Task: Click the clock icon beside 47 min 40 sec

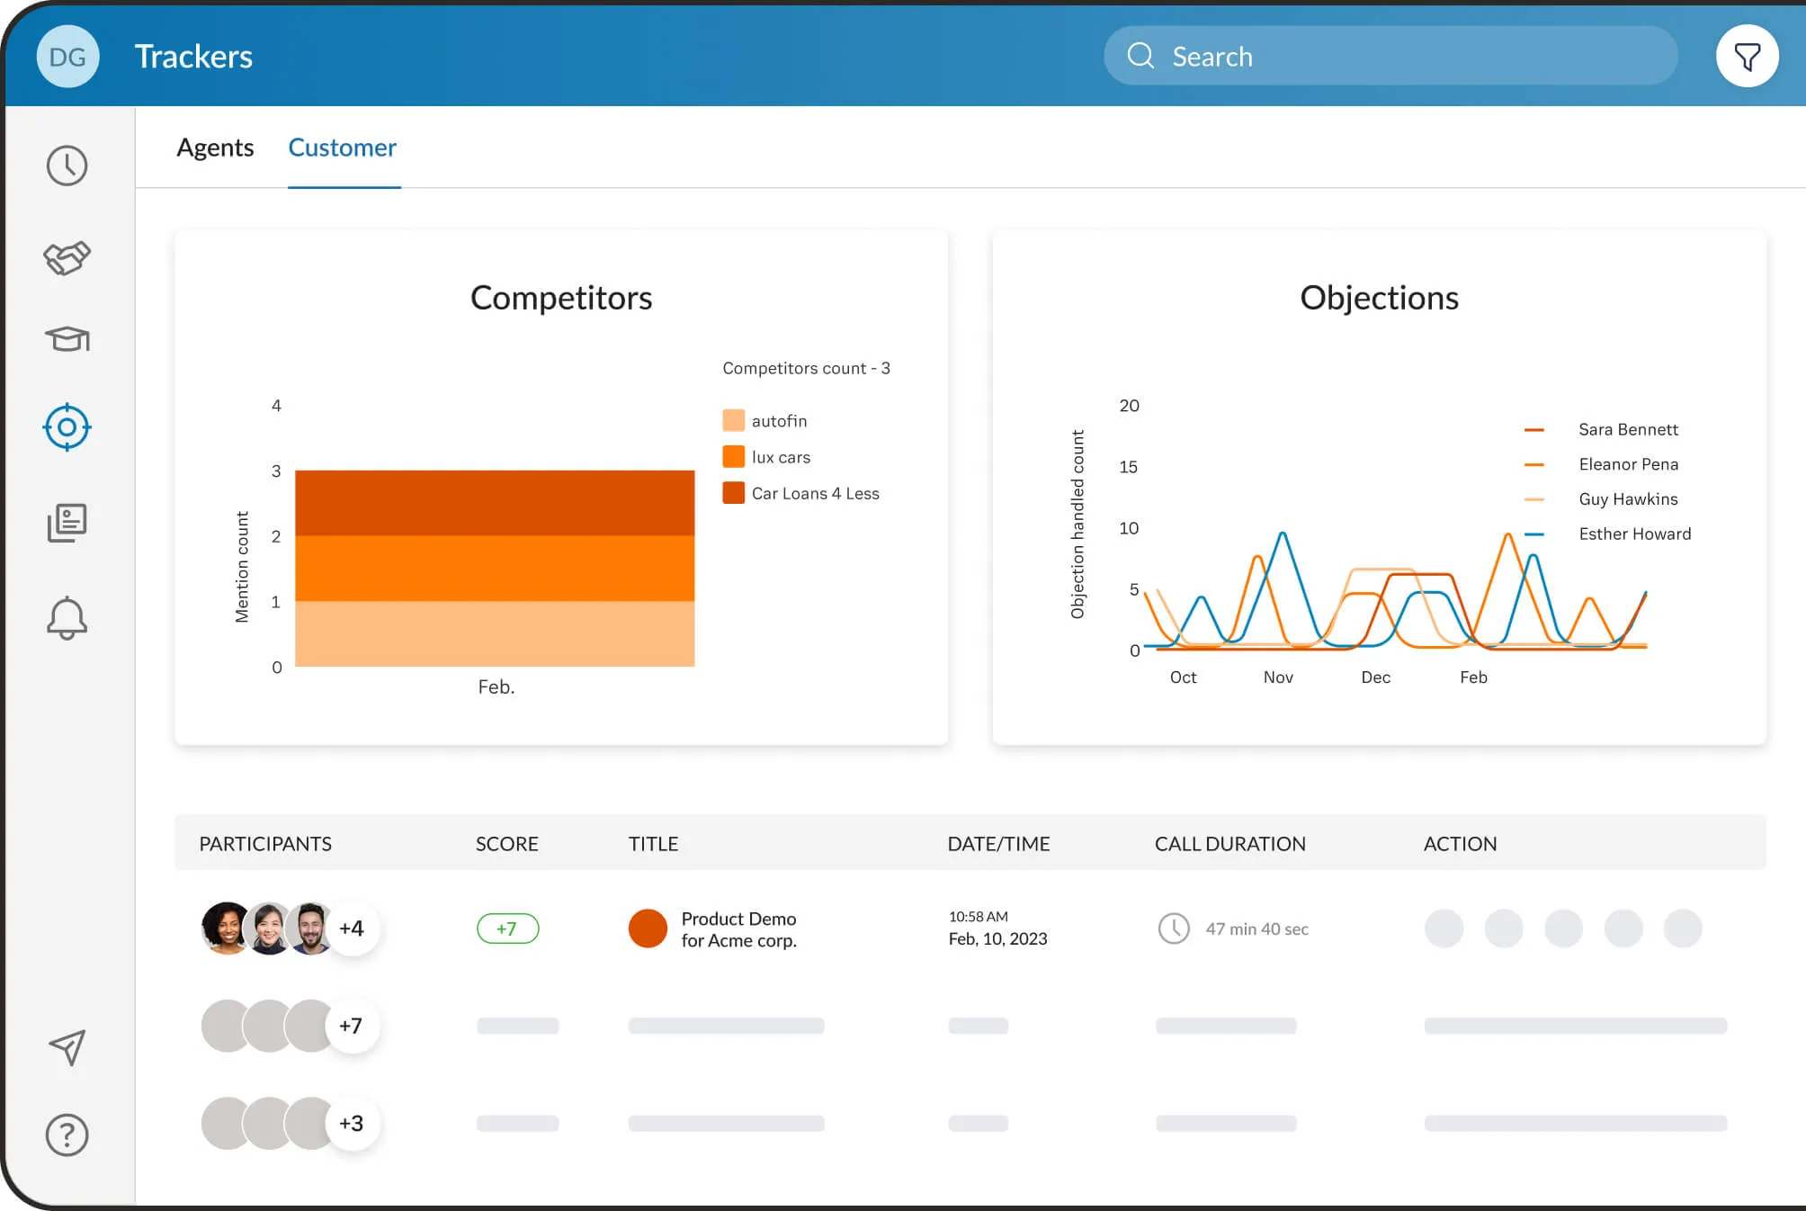Action: point(1174,928)
